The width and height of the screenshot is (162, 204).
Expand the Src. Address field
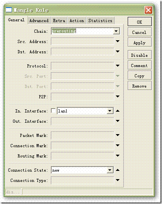click(117, 41)
